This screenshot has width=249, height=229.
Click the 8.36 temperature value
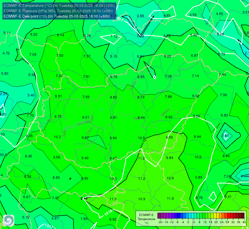pos(28,177)
